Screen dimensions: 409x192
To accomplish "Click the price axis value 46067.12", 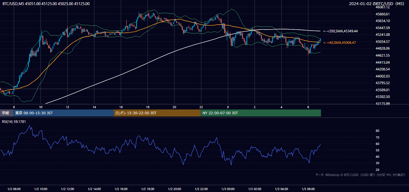I will 383,7.
